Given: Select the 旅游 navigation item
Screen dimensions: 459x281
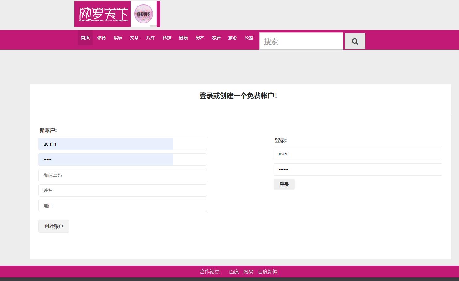Looking at the screenshot, I should pos(232,38).
